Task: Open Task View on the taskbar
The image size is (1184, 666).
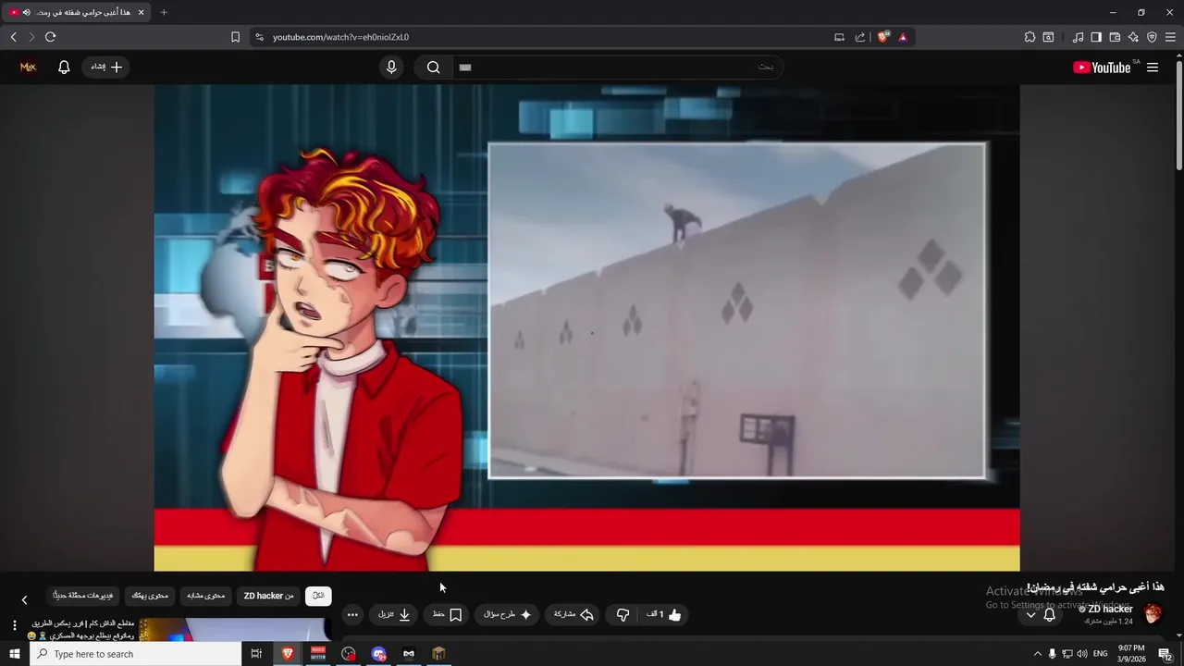Action: coord(256,654)
